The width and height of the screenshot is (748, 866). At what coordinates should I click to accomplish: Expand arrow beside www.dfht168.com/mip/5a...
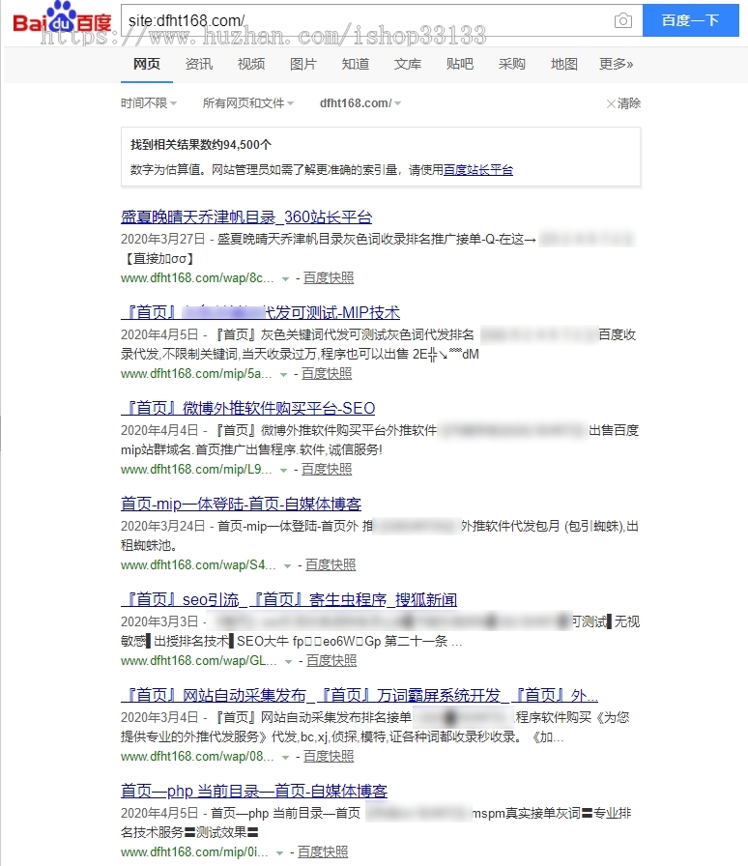283,374
